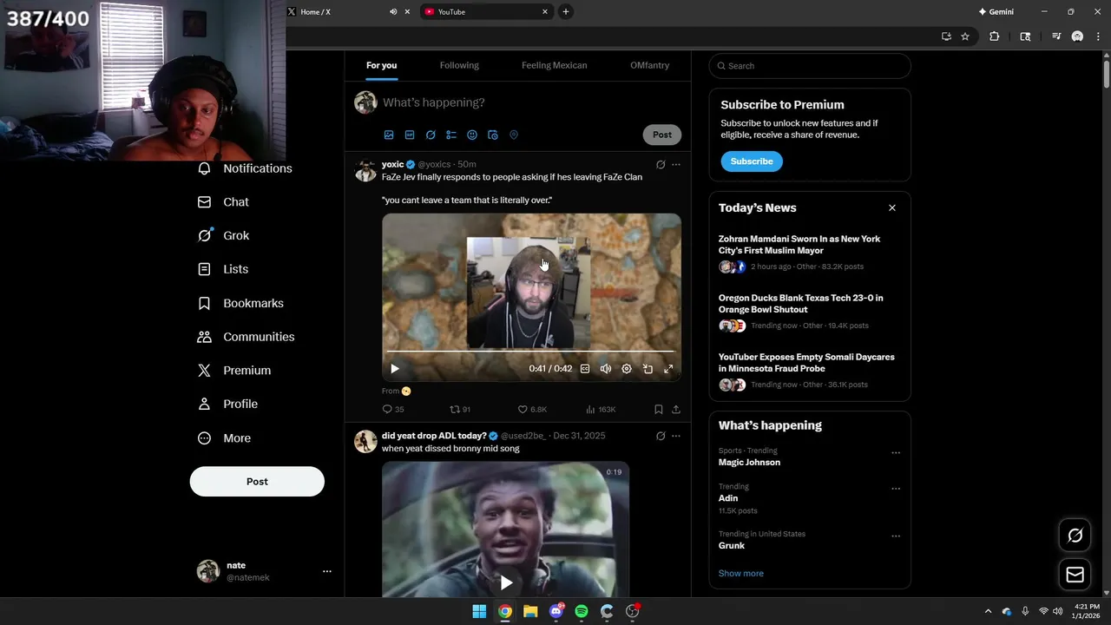This screenshot has width=1111, height=625.
Task: Open the Windows Start menu
Action: tap(479, 611)
